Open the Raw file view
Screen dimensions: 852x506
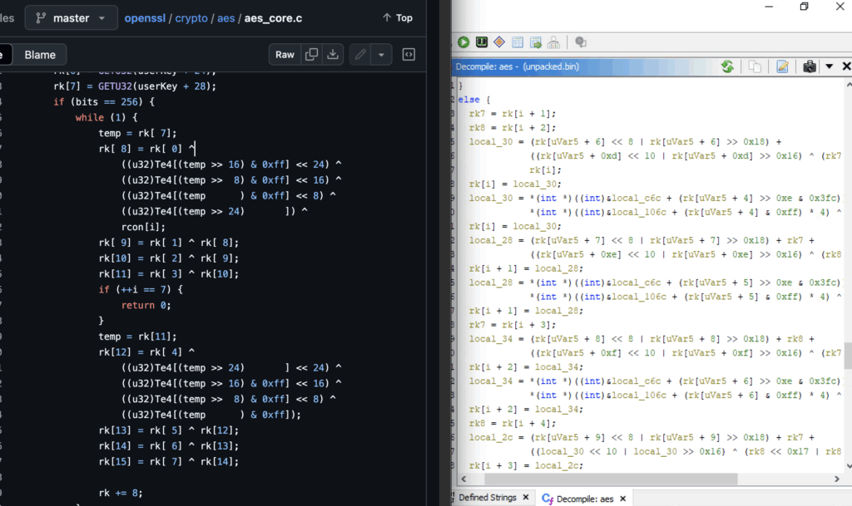pos(285,54)
